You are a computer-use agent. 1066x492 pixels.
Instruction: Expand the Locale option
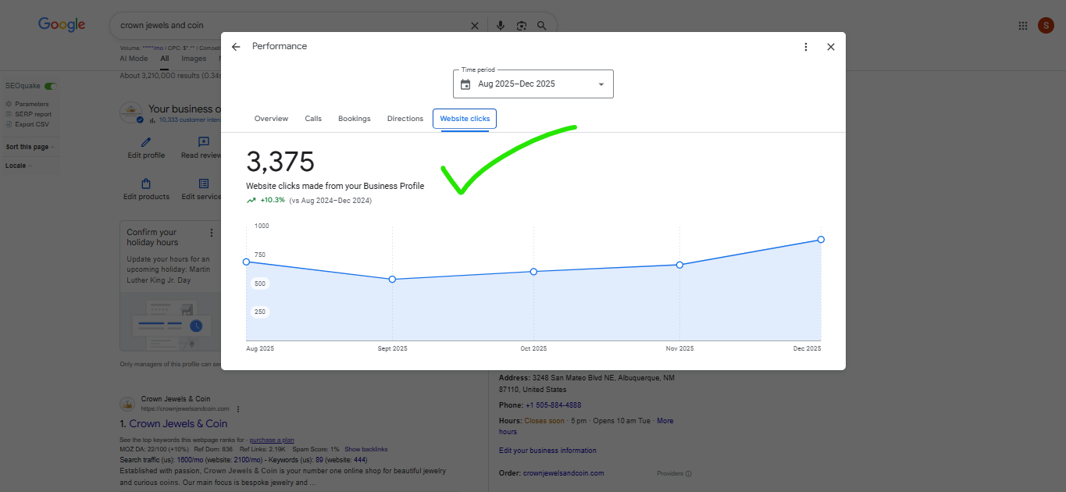click(x=18, y=166)
